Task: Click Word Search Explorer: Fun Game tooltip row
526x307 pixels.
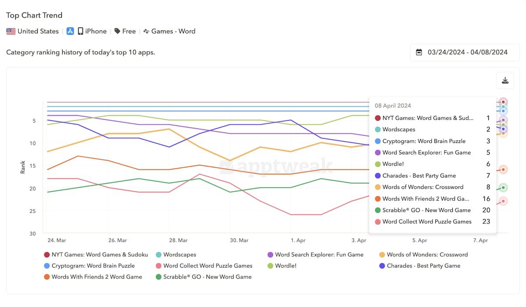Action: tap(433, 153)
